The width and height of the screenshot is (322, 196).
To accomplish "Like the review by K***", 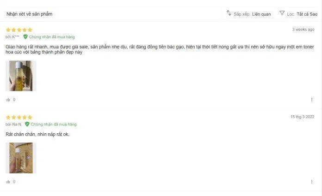I will (x=8, y=100).
